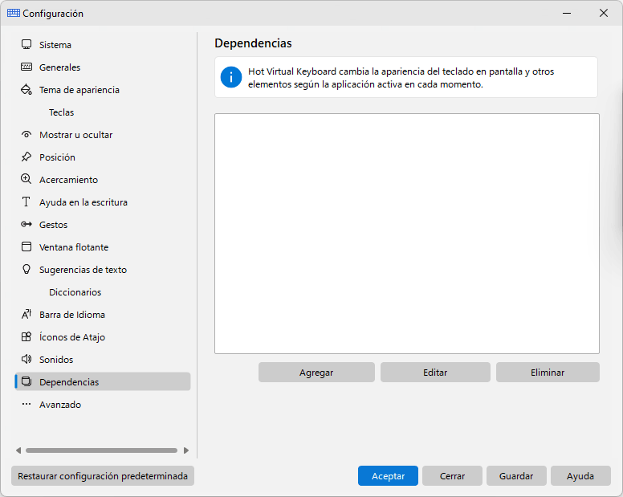Select the Sonidos entry
623x497 pixels.
point(103,359)
